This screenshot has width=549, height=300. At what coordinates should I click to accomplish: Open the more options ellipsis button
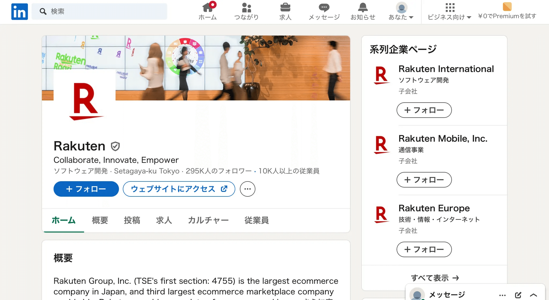(x=247, y=189)
